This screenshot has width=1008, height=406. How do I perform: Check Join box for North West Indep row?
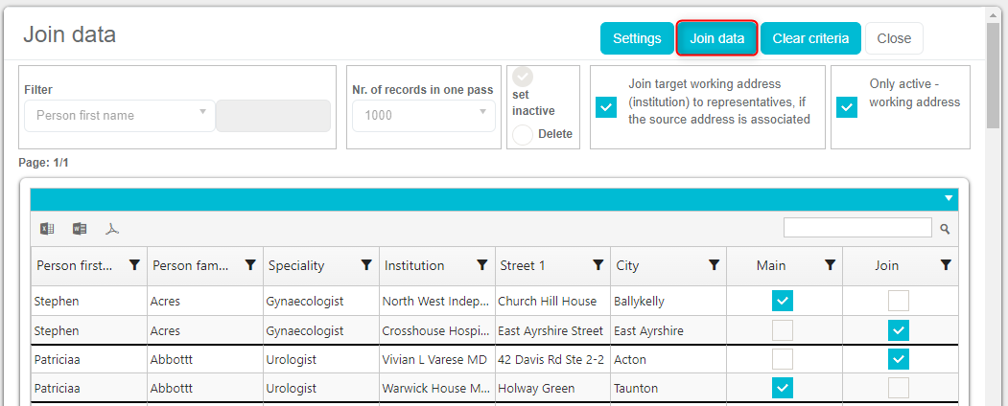pos(899,301)
